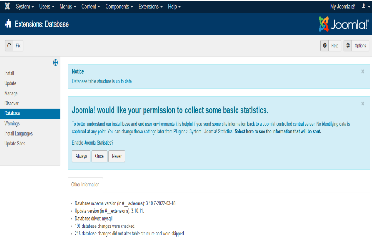Expand the Help dropdown in menu bar
372x237 pixels.
[174, 7]
